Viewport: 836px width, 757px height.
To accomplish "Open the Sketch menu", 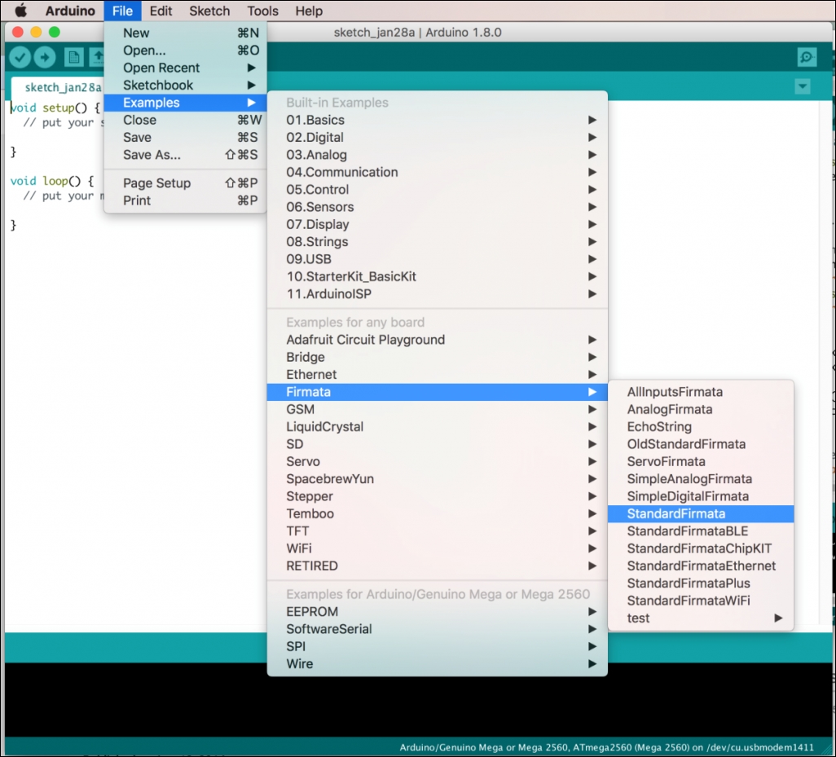I will 209,11.
